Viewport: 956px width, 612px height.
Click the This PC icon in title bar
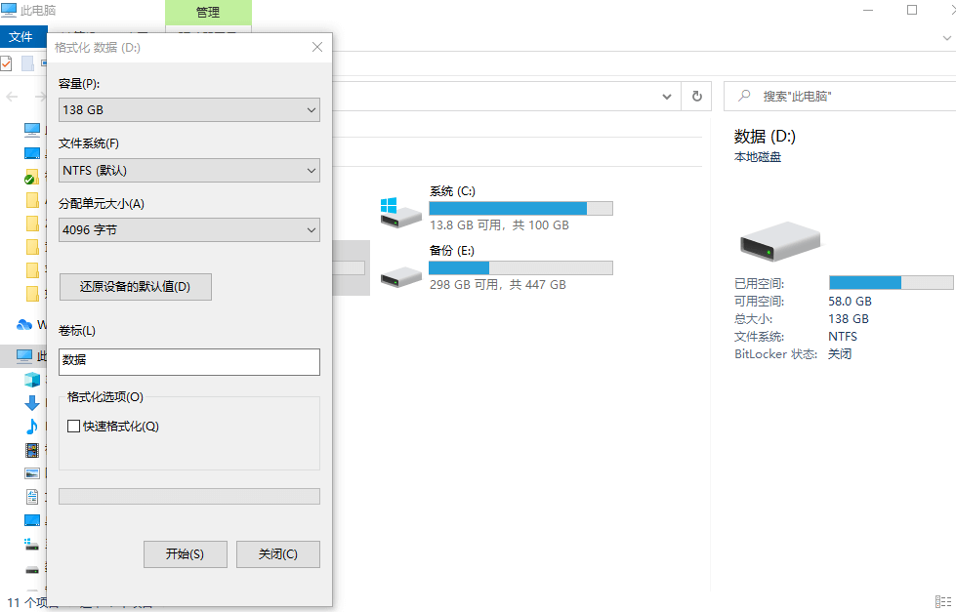point(9,11)
